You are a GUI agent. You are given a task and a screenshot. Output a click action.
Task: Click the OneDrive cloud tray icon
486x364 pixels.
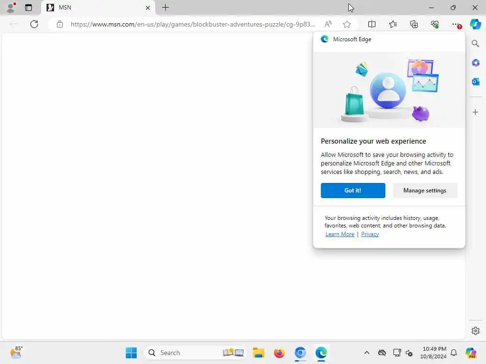[x=382, y=353]
